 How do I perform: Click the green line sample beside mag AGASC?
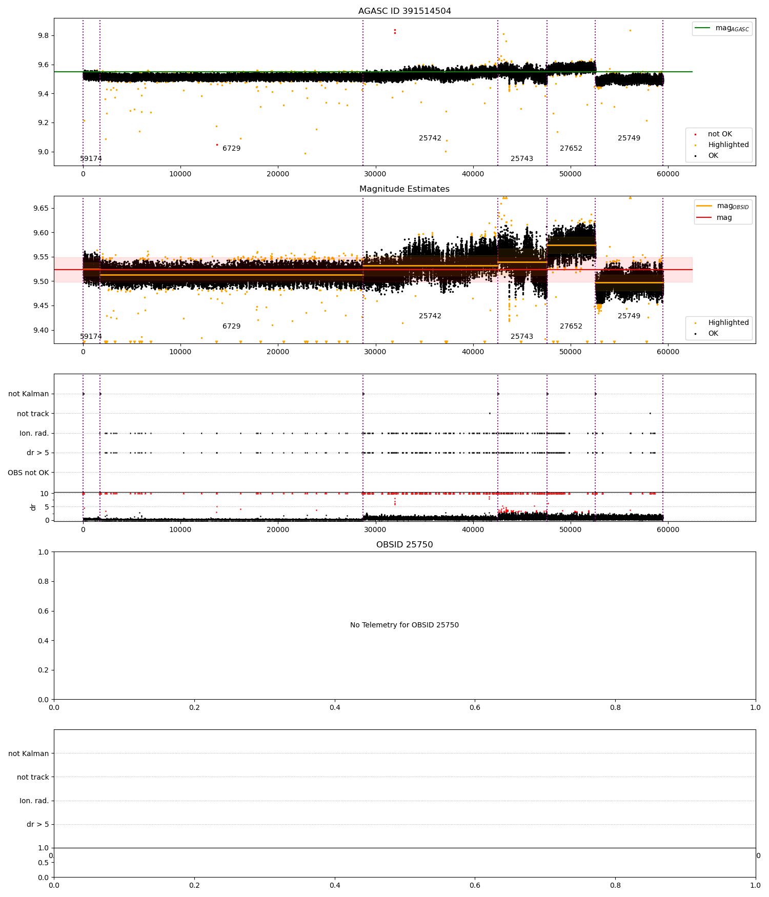pos(702,28)
